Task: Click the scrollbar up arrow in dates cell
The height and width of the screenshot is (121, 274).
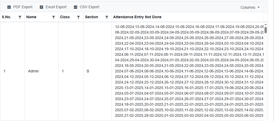Action: (x=266, y=25)
